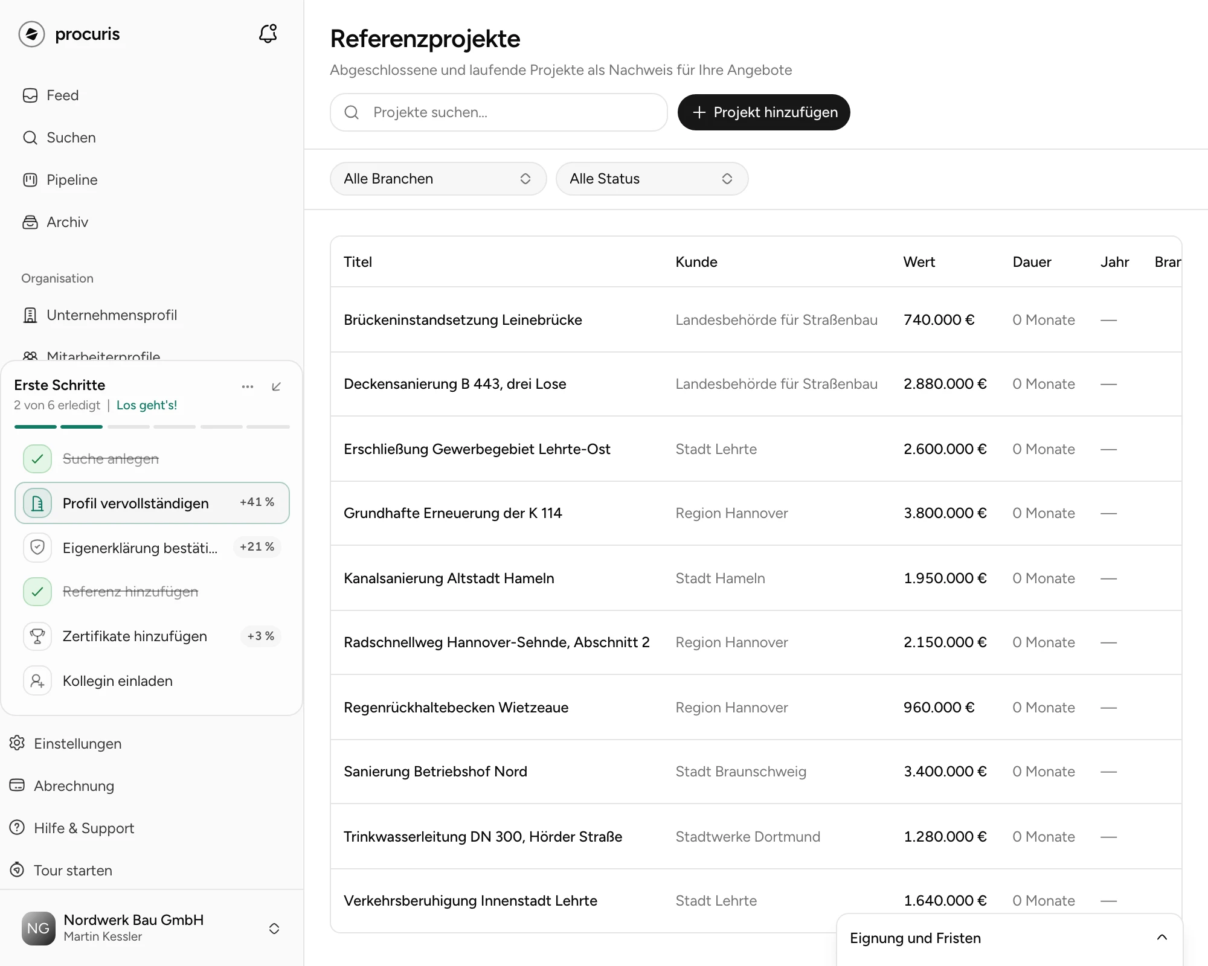
Task: Open Pipeline from the sidebar
Action: coord(72,180)
